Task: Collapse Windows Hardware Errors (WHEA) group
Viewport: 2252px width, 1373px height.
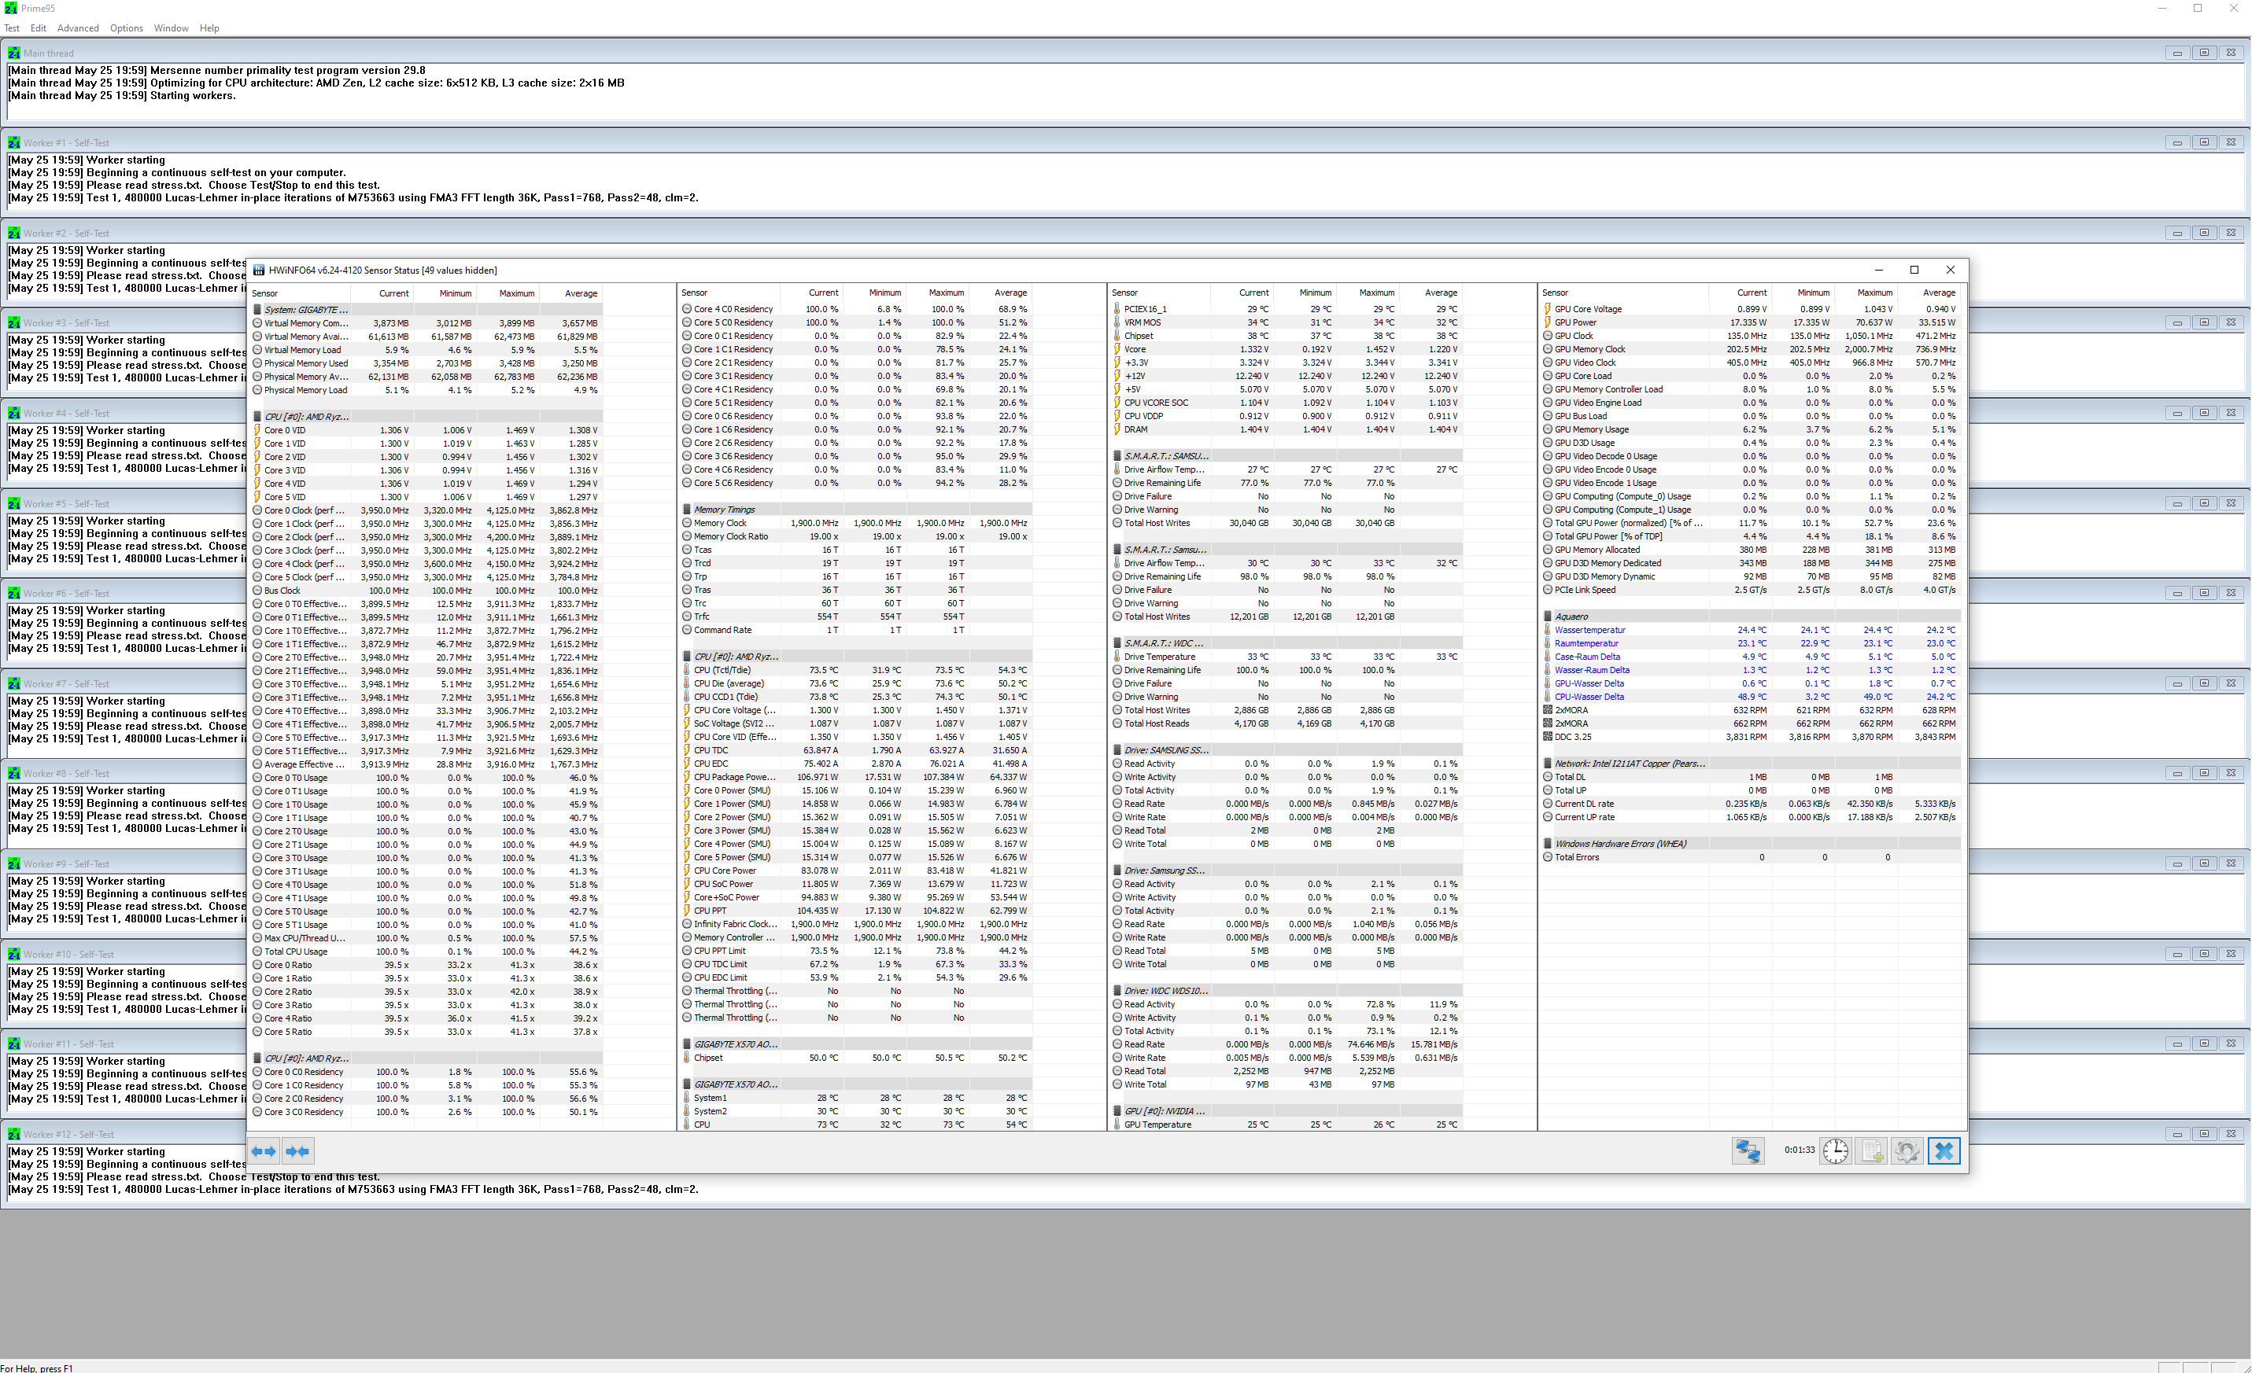Action: [1619, 844]
